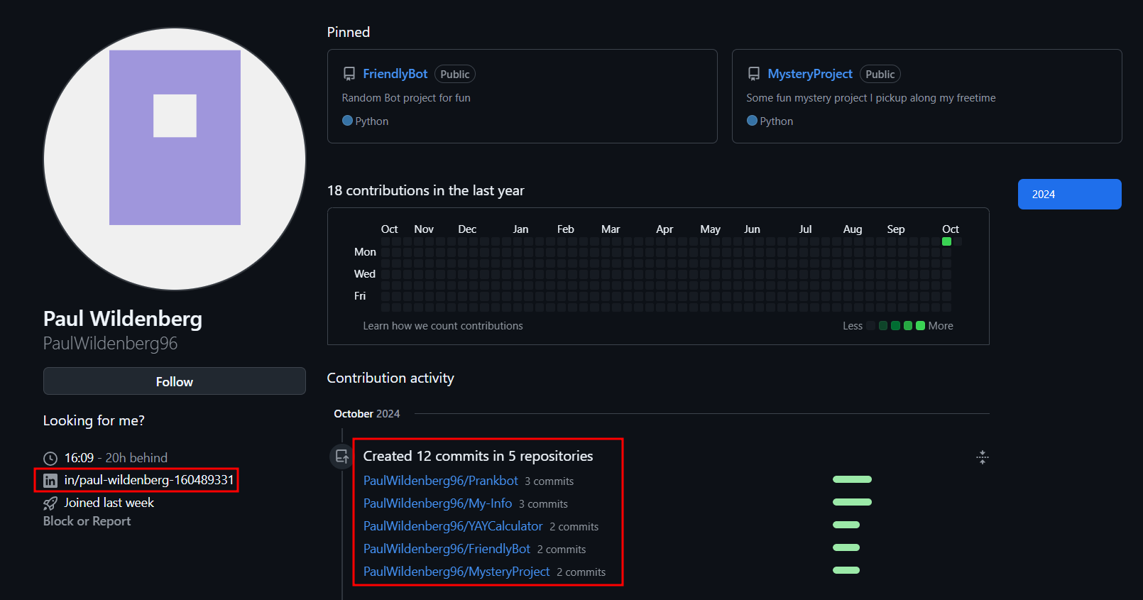This screenshot has width=1143, height=600.
Task: Click the Contribution activity heading
Action: tap(390, 378)
